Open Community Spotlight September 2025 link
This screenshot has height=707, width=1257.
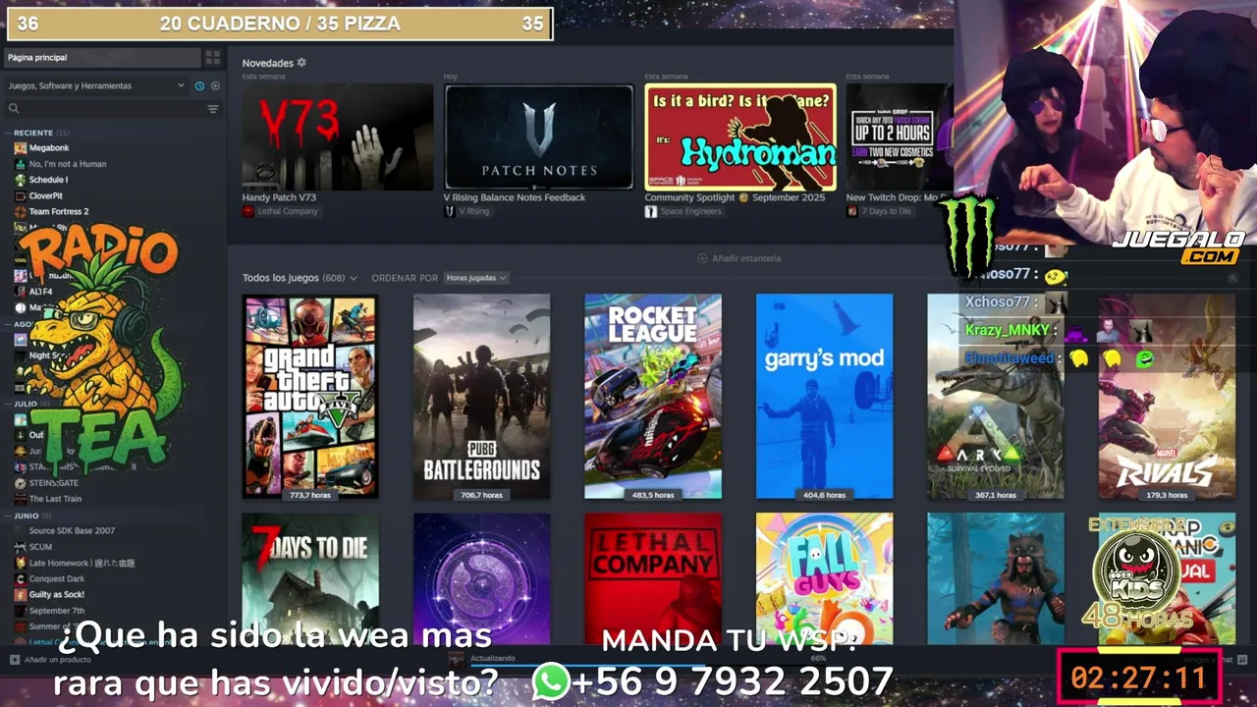coord(735,197)
